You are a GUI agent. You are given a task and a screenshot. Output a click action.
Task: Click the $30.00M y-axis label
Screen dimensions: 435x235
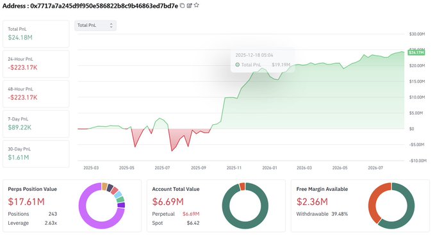click(417, 34)
